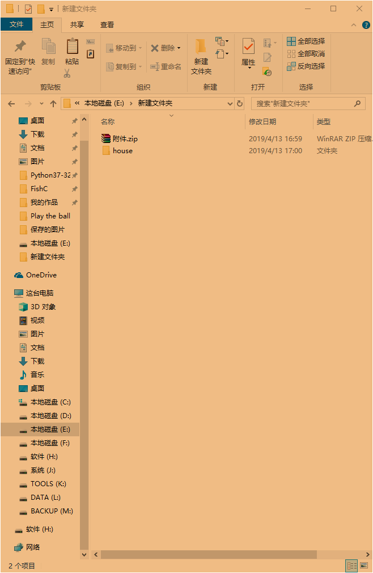Sort by the 名称 column header

[108, 121]
